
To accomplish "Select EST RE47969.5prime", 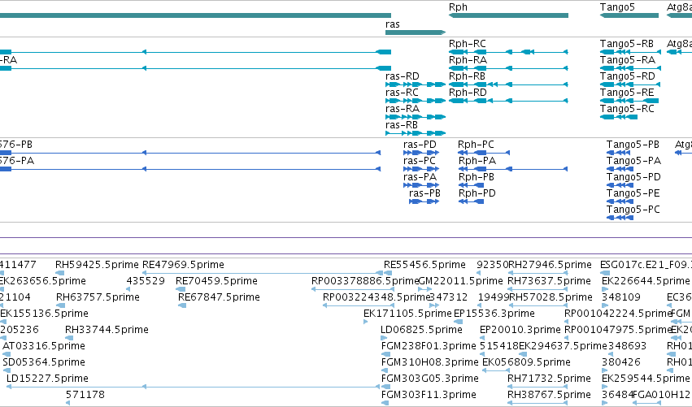I will coord(183,265).
